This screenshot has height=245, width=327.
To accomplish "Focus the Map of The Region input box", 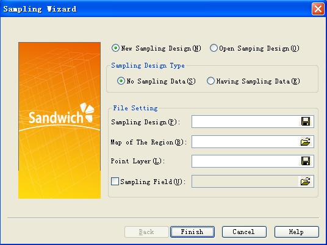I will [245, 141].
